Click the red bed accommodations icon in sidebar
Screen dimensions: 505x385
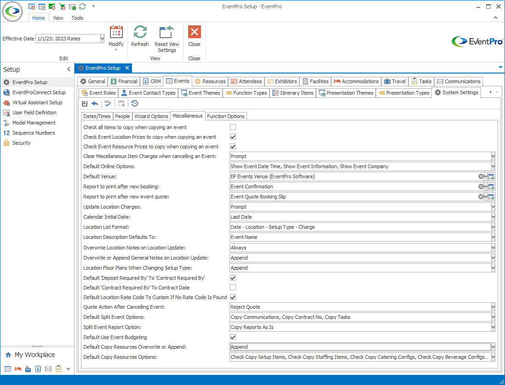(x=18, y=369)
